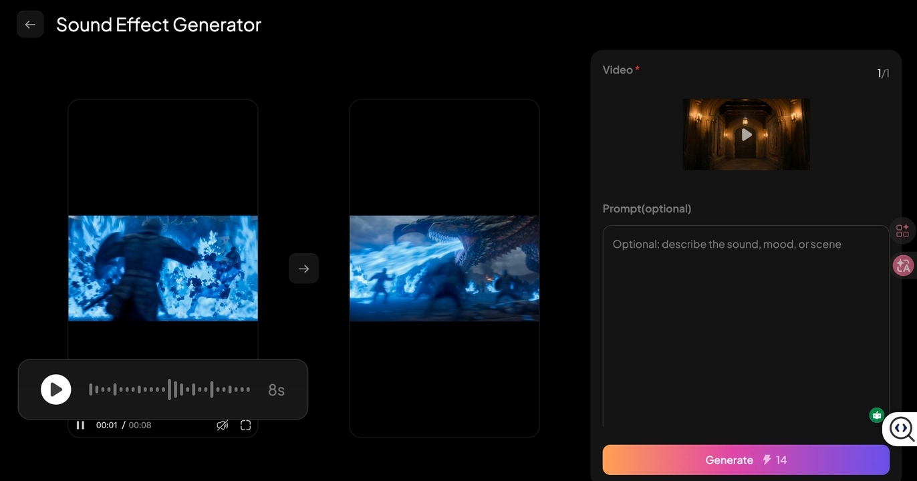Pause playback using the video control bar
The width and height of the screenshot is (917, 481).
pyautogui.click(x=80, y=425)
